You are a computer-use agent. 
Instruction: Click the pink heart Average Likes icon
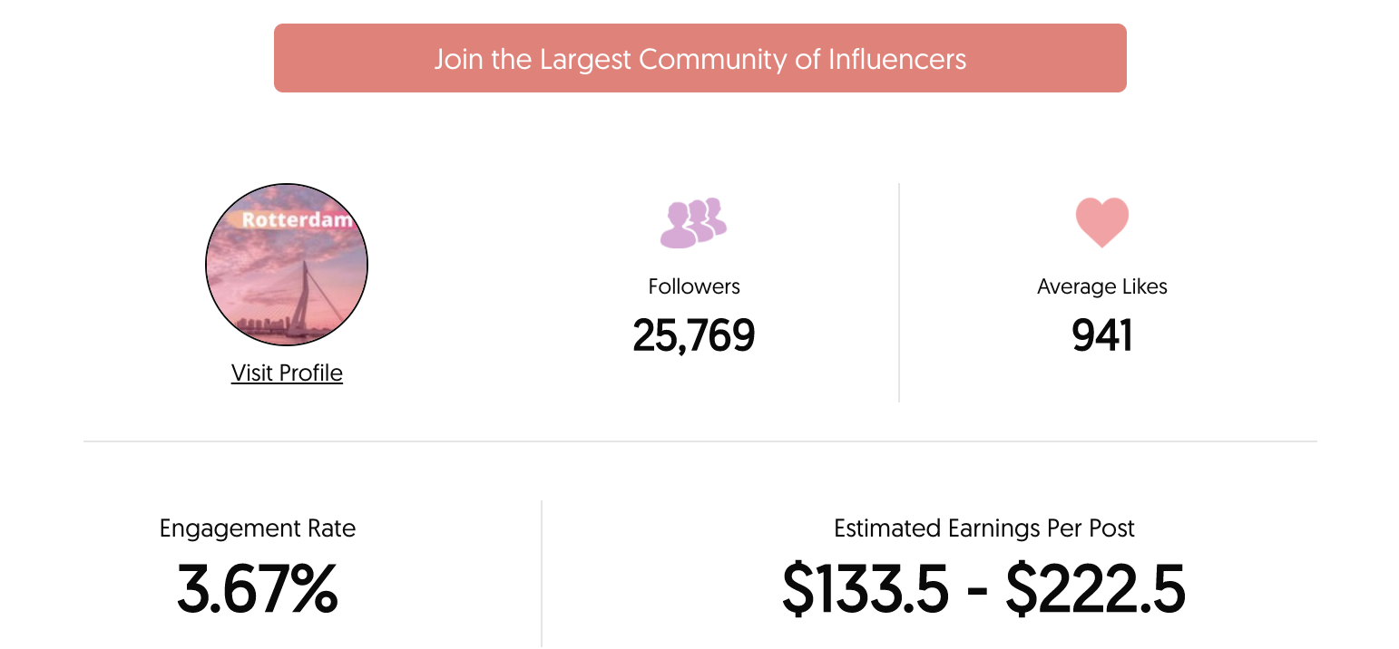click(1102, 223)
